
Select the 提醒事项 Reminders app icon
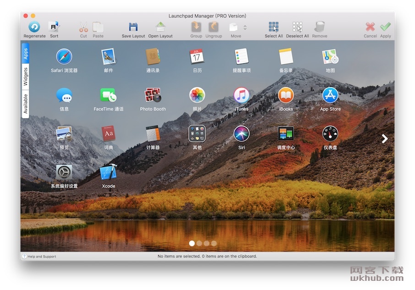pos(241,56)
